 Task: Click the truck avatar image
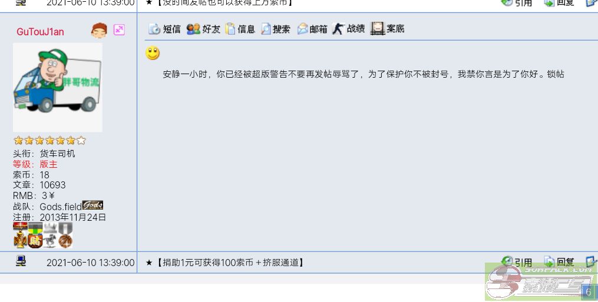58,87
